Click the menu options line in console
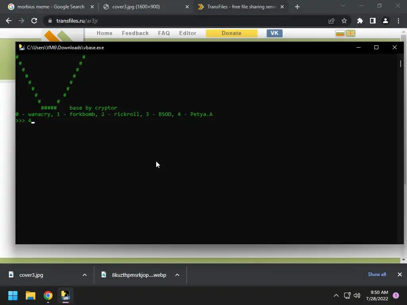This screenshot has width=407, height=305. [114, 114]
